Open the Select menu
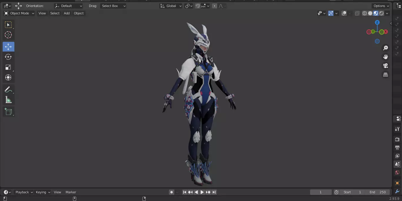This screenshot has width=402, height=201. click(55, 13)
